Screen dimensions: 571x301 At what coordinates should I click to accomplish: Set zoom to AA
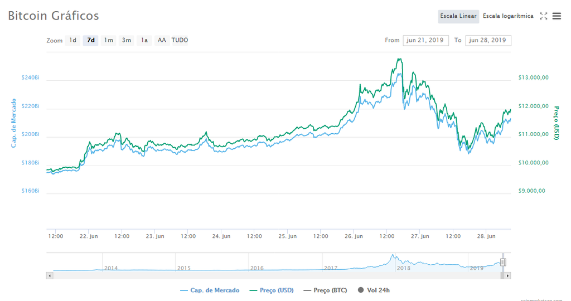(162, 40)
